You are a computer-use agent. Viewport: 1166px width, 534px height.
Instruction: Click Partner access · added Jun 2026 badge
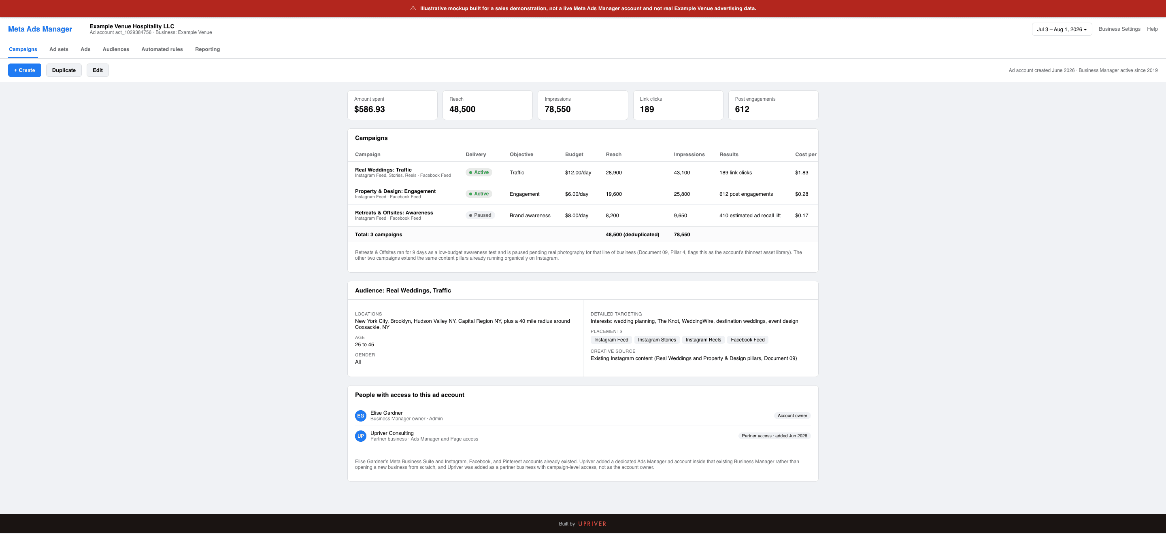[774, 437]
